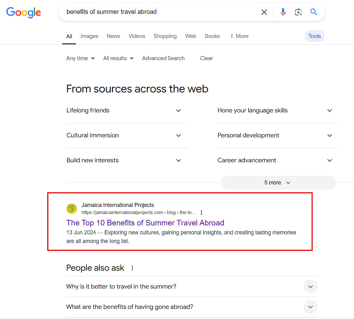This screenshot has height=319, width=354.
Task: Clear the search box with X icon
Action: point(264,12)
